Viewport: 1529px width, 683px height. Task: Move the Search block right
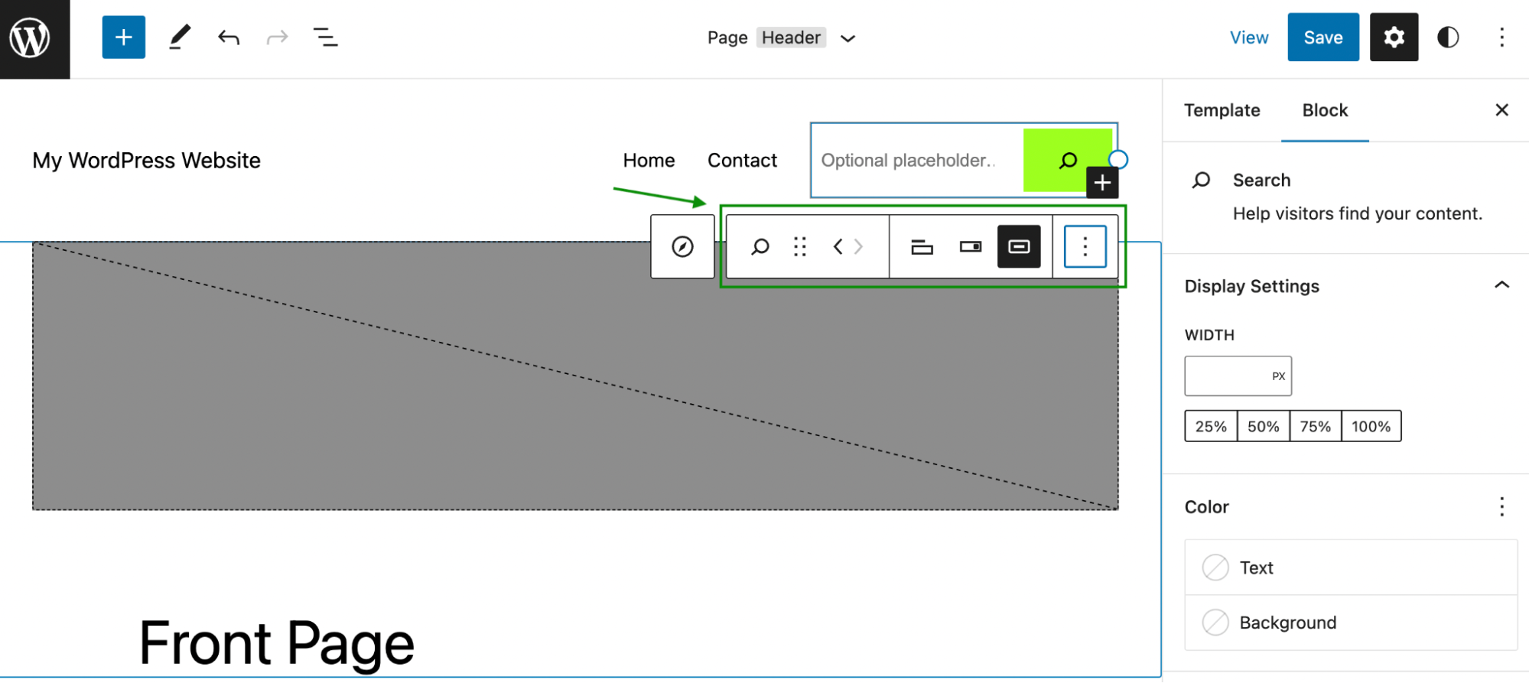click(858, 246)
